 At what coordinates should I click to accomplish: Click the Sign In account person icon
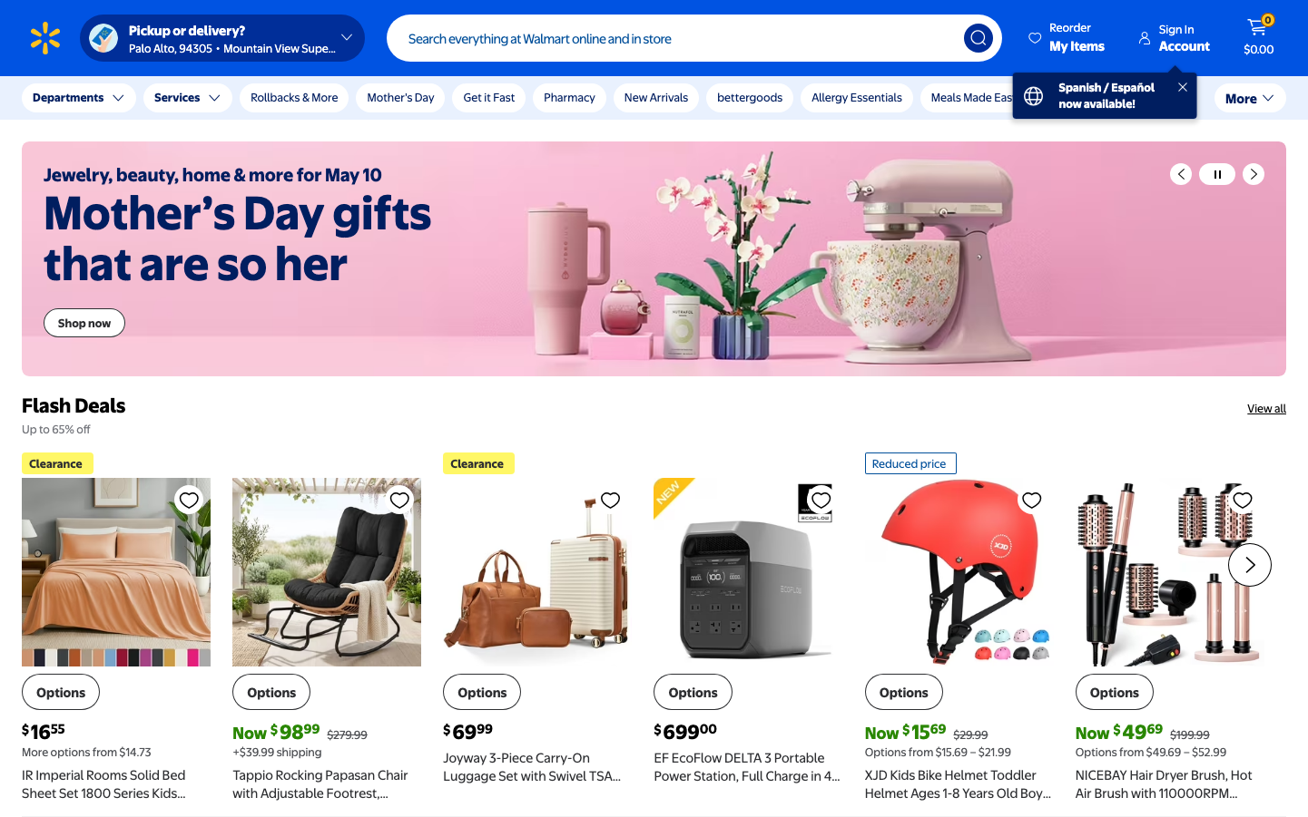tap(1145, 38)
